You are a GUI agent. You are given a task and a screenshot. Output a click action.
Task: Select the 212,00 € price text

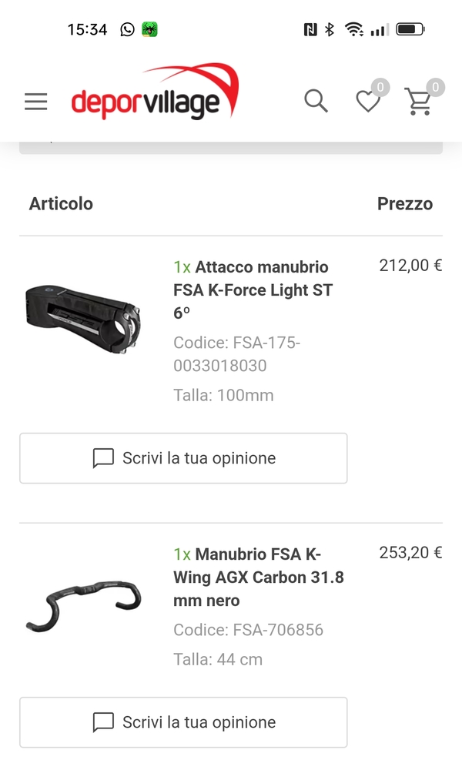coord(410,265)
